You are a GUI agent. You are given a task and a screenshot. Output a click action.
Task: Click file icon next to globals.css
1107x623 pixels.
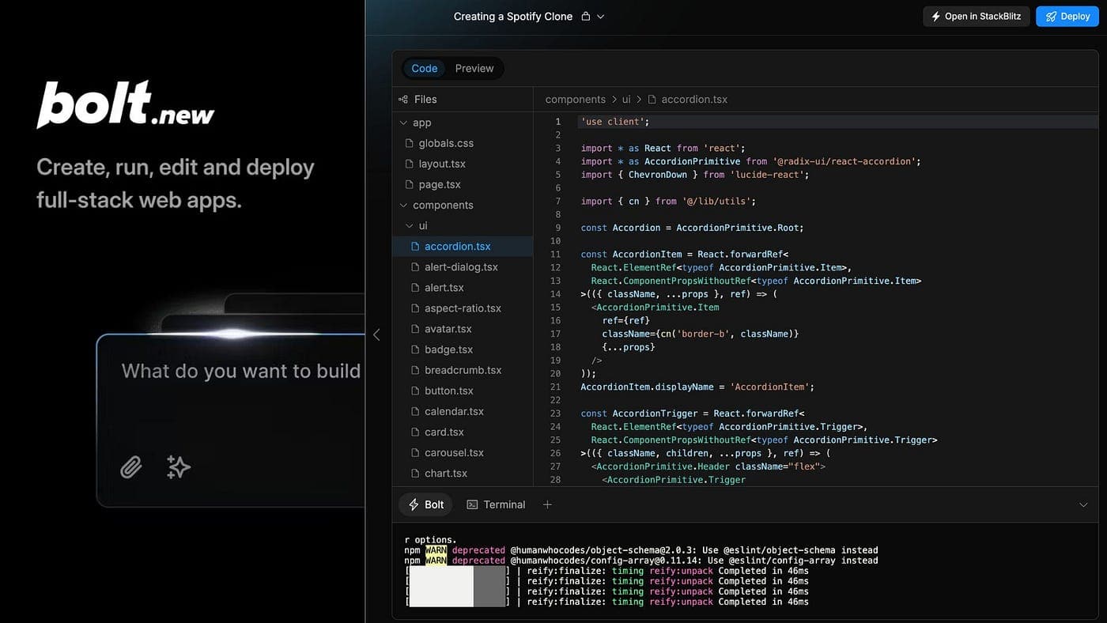click(x=410, y=143)
